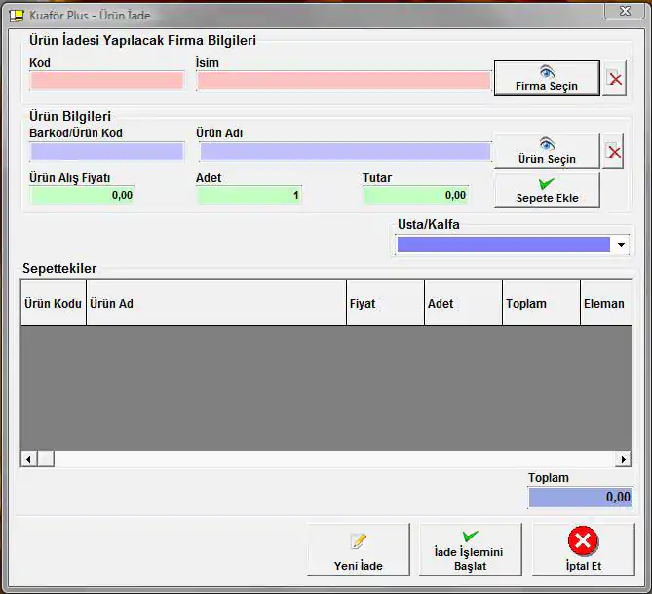
Task: Focus the Barkod/Ürün Kod field
Action: [106, 151]
